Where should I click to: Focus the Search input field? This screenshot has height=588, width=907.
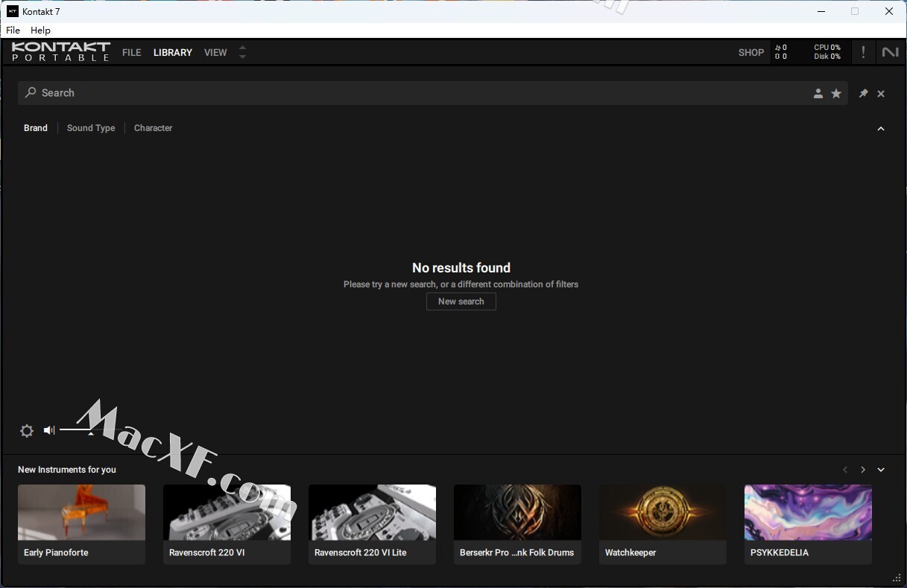click(432, 93)
